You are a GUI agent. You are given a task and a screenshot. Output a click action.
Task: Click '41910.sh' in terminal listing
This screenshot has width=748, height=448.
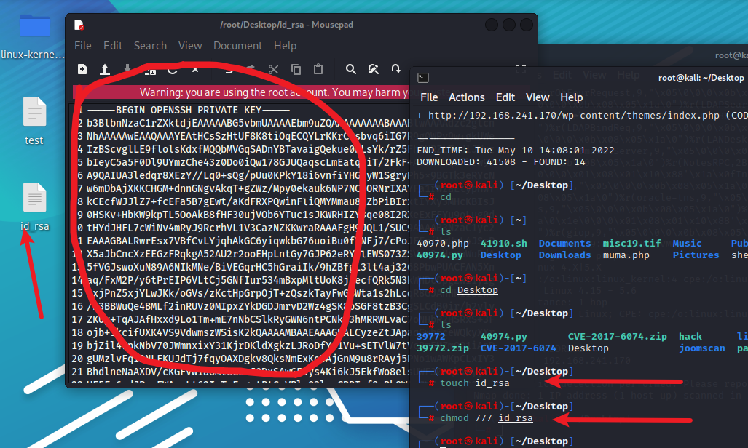tap(504, 243)
